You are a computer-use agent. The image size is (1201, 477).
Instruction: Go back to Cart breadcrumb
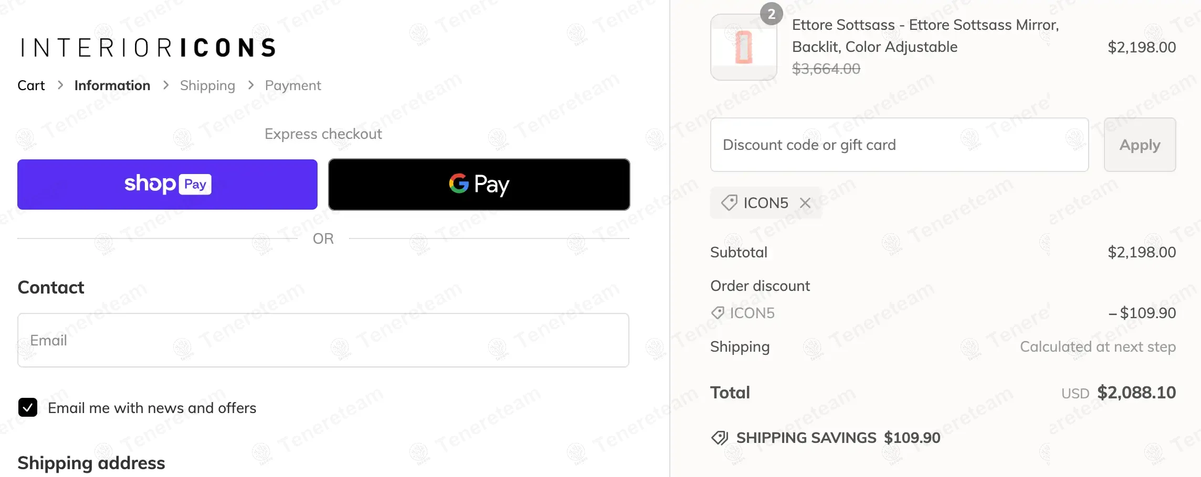(31, 85)
